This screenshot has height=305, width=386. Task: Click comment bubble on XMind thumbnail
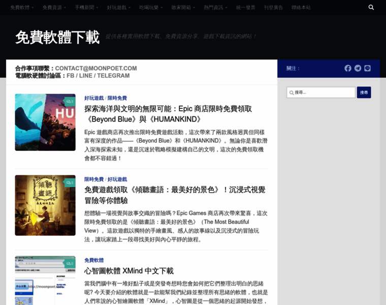[x=70, y=263]
